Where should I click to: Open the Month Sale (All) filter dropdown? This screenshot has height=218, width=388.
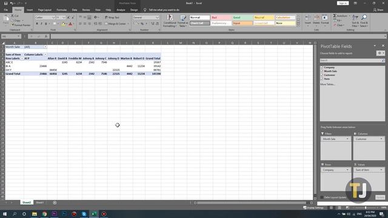pyautogui.click(x=45, y=47)
